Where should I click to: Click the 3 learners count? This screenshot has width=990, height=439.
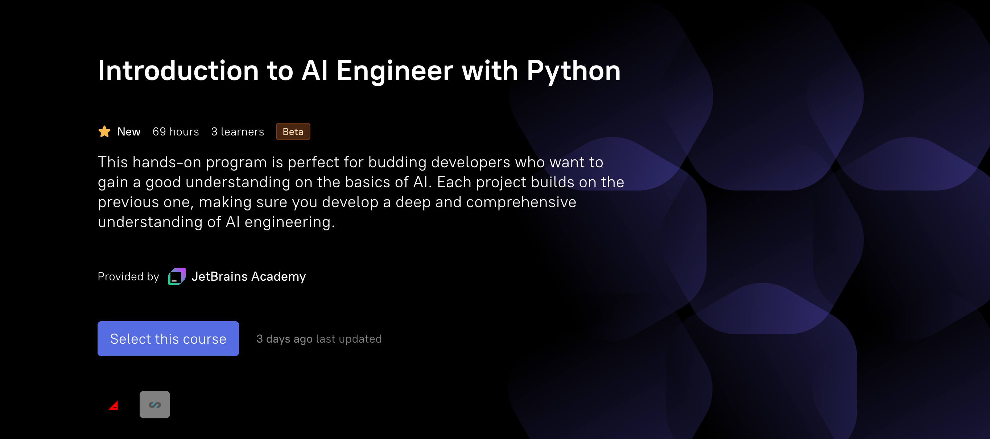coord(238,131)
